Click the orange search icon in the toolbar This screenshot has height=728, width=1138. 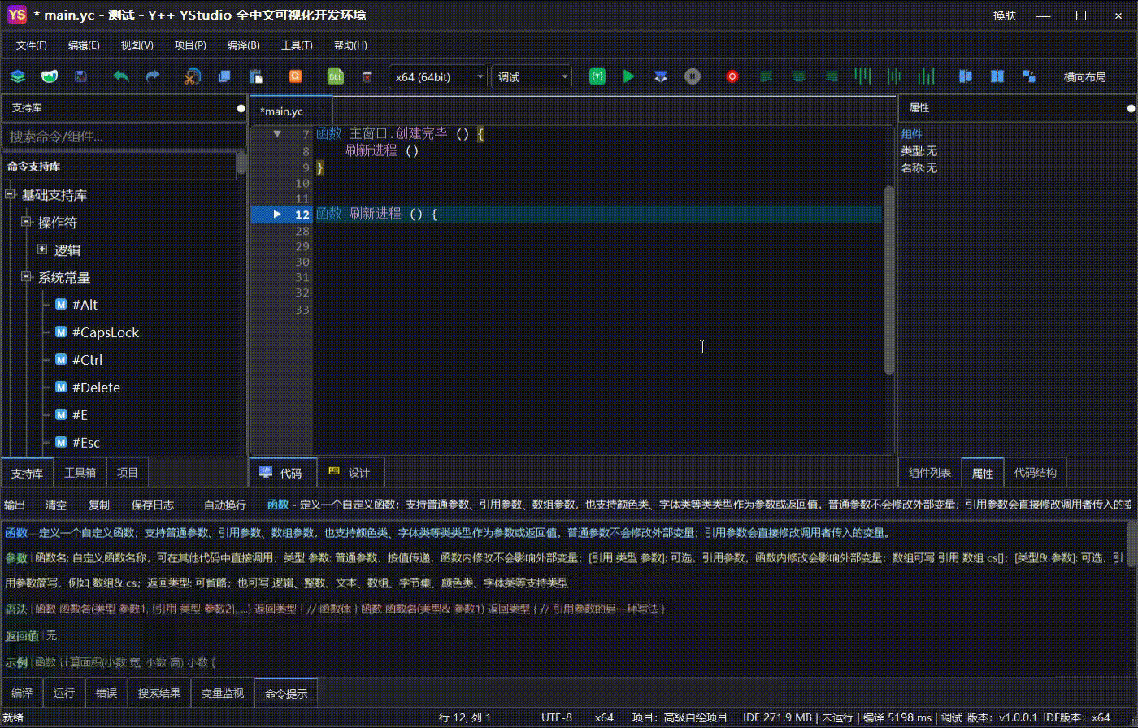point(296,76)
